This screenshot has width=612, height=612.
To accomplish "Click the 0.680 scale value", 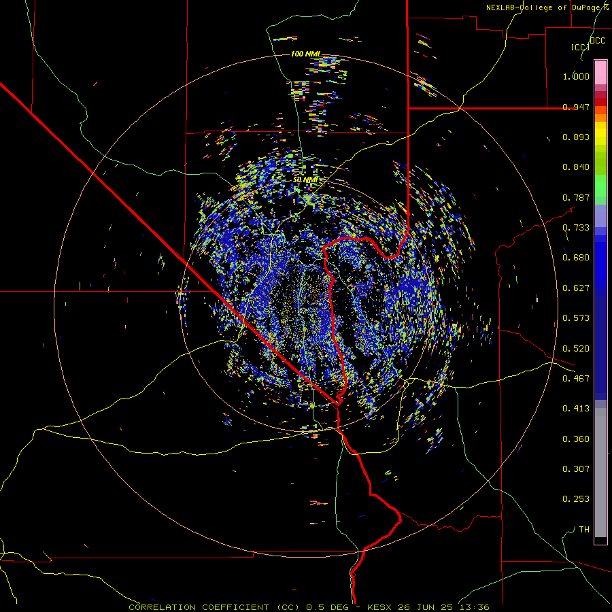I will (576, 258).
